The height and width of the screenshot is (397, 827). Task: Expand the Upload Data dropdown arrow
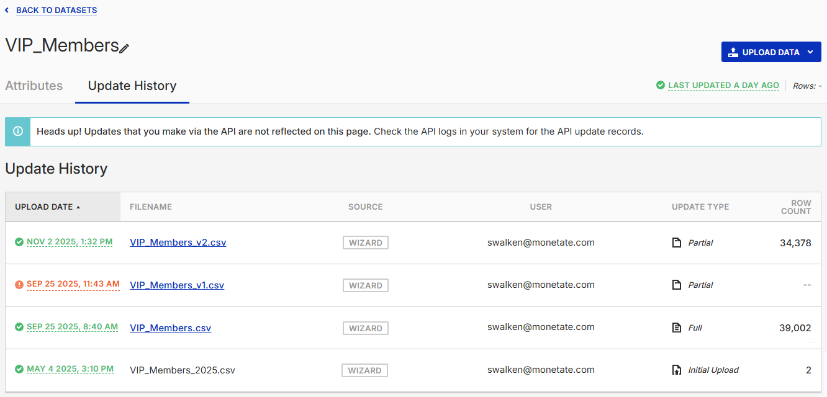(810, 52)
